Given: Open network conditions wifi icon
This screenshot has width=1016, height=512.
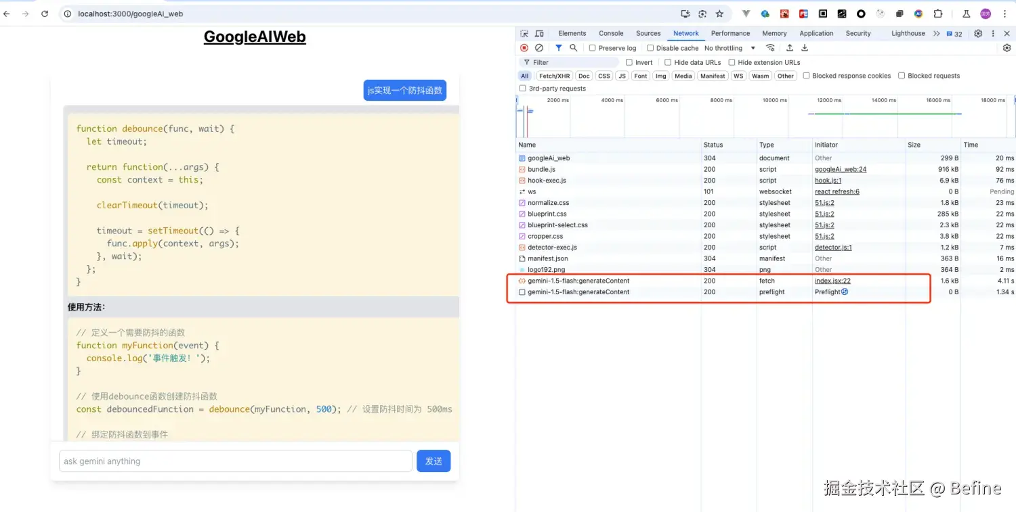Looking at the screenshot, I should pos(770,48).
